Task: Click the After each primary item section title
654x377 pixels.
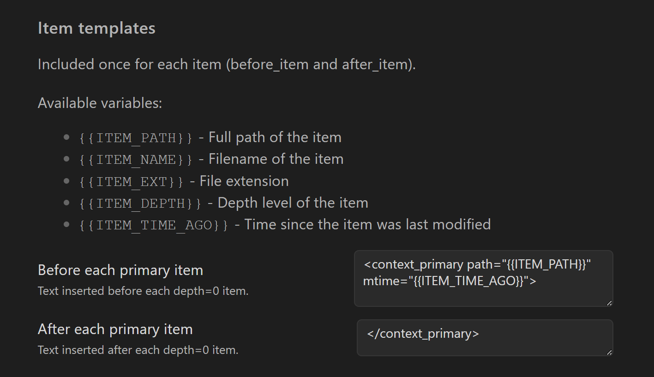Action: (115, 329)
